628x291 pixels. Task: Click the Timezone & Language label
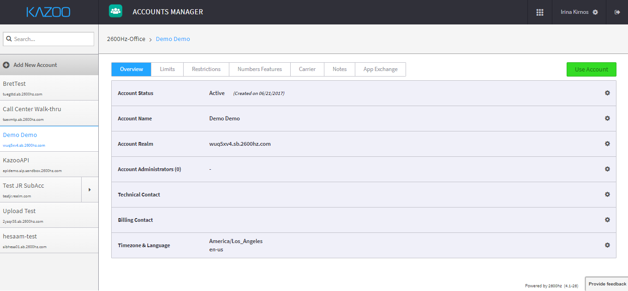click(x=144, y=245)
